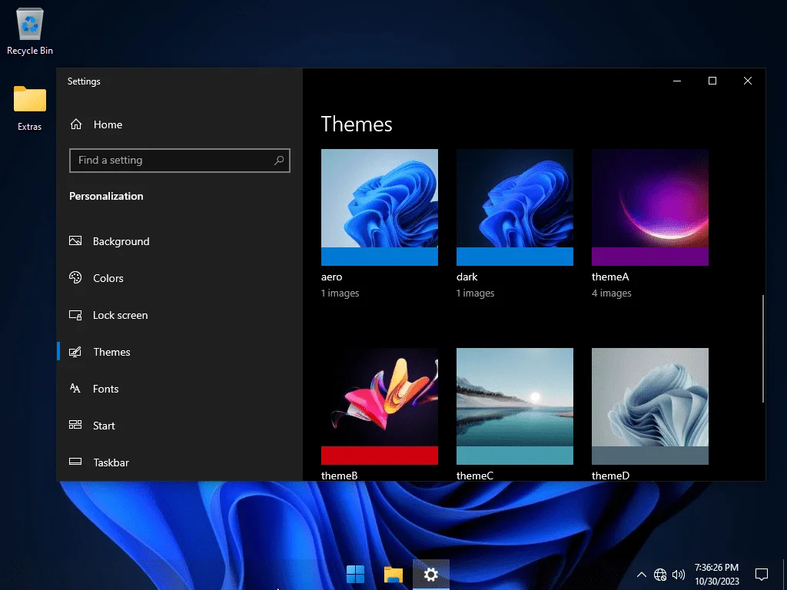Click the Fonts icon
The width and height of the screenshot is (787, 590).
(75, 388)
